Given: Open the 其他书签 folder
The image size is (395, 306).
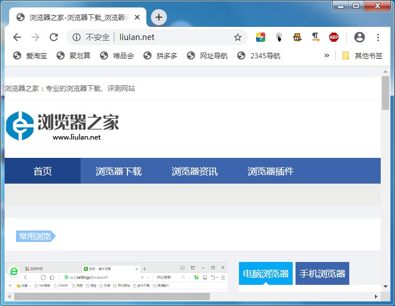Looking at the screenshot, I should pyautogui.click(x=362, y=55).
